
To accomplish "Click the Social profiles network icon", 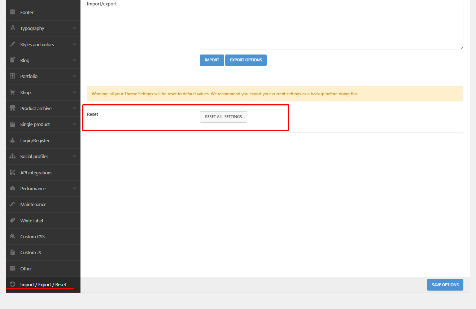I will pyautogui.click(x=13, y=156).
